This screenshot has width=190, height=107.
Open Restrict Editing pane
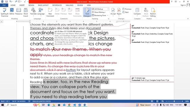click(x=153, y=12)
